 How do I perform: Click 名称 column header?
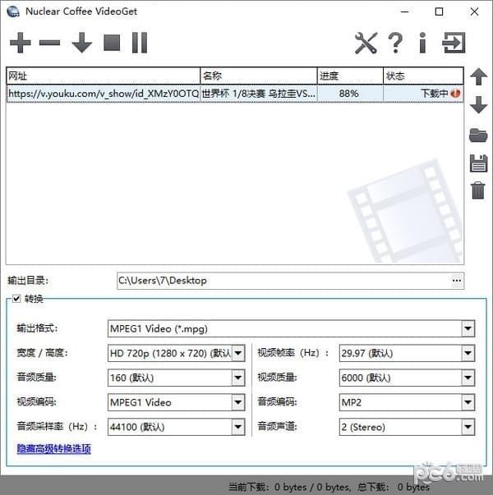pos(259,76)
